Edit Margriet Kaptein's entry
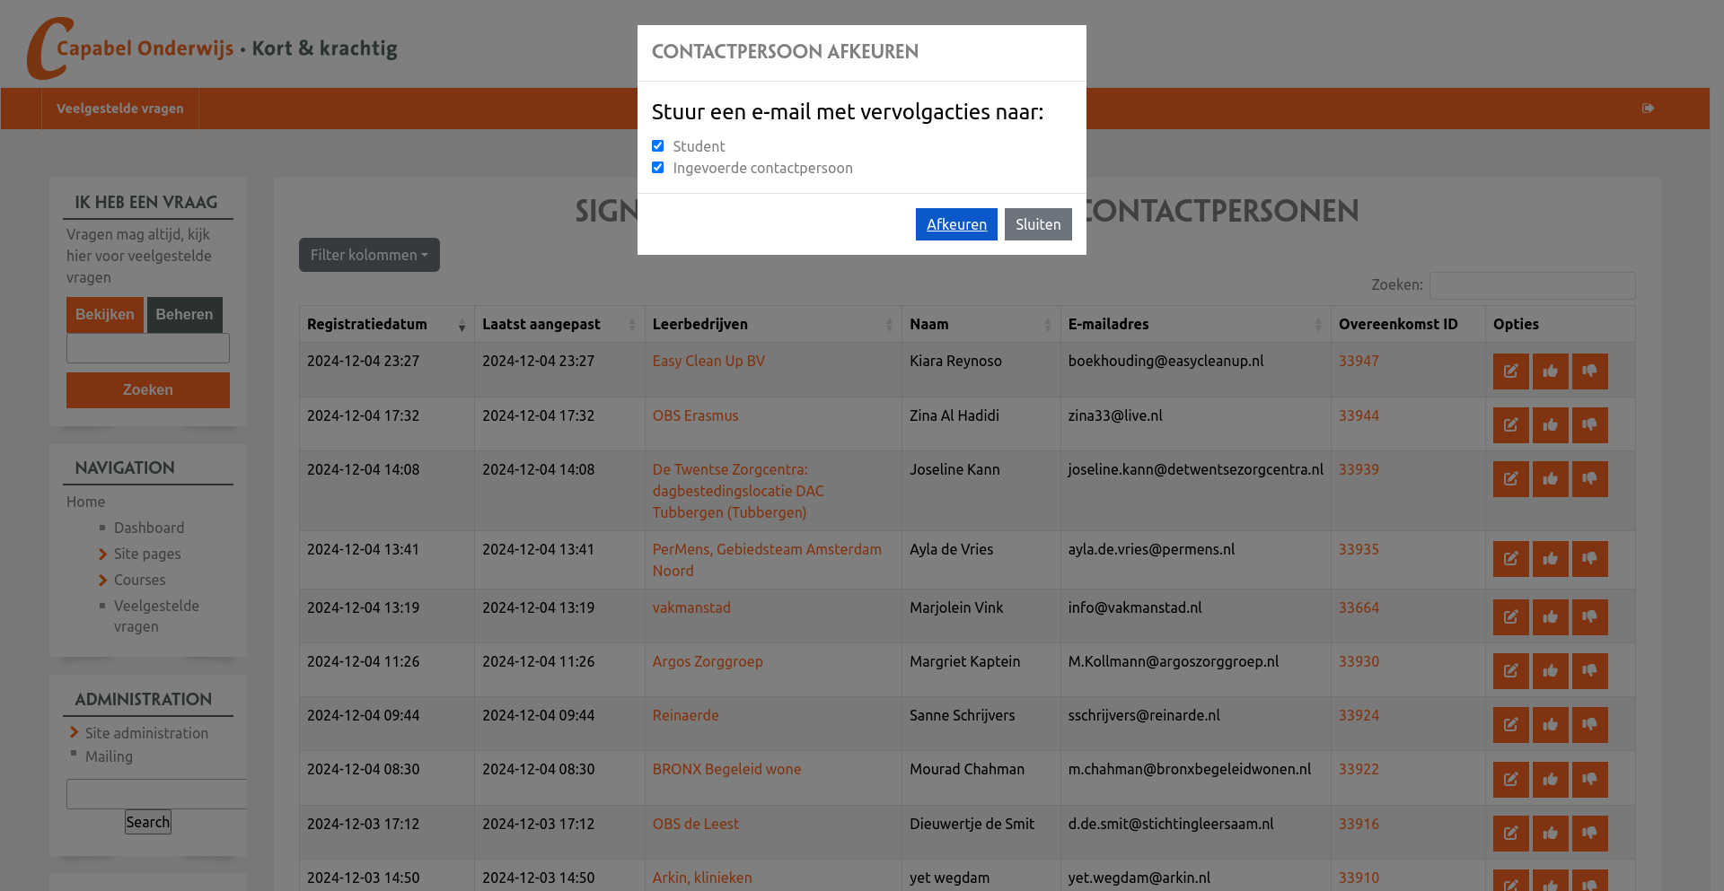This screenshot has width=1724, height=891. pos(1510,671)
